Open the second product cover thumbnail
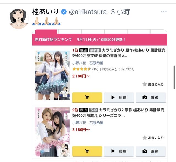The image size is (176, 162). pos(52,132)
